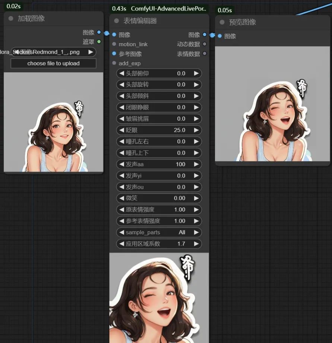332x343 pixels.
Task: Decrease the 原表情强度 value with left arrow
Action: coord(122,210)
